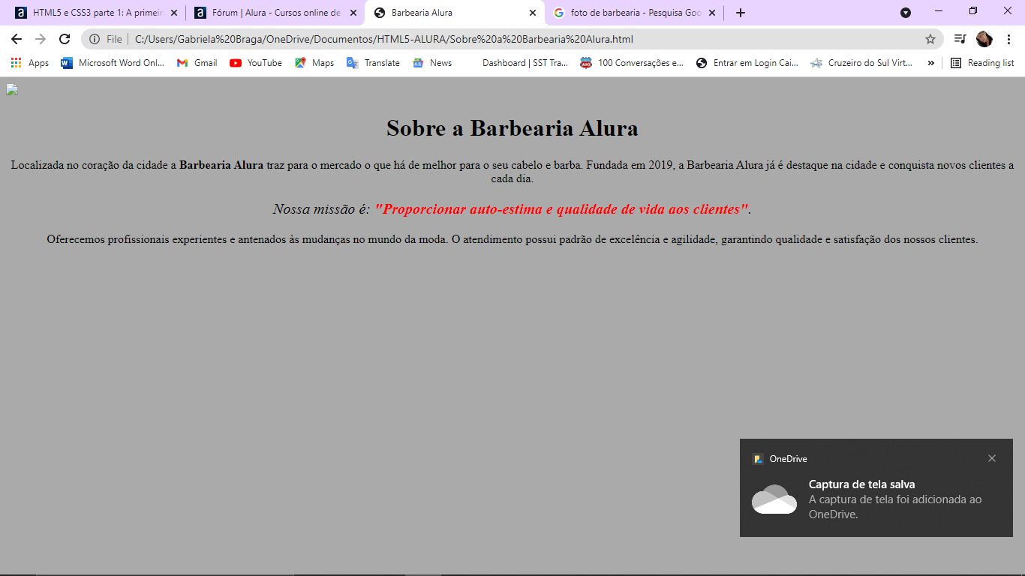Expand the hidden bookmarks chevron
This screenshot has width=1025, height=576.
click(x=930, y=63)
